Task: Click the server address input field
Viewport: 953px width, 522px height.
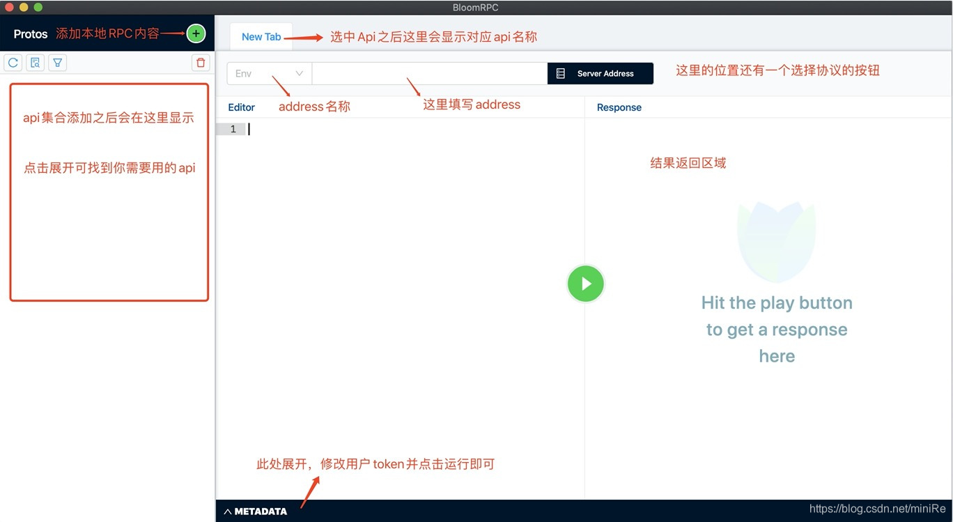Action: tap(429, 73)
